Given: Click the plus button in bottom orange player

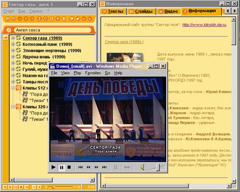Looking at the screenshot, I should click(39, 187).
